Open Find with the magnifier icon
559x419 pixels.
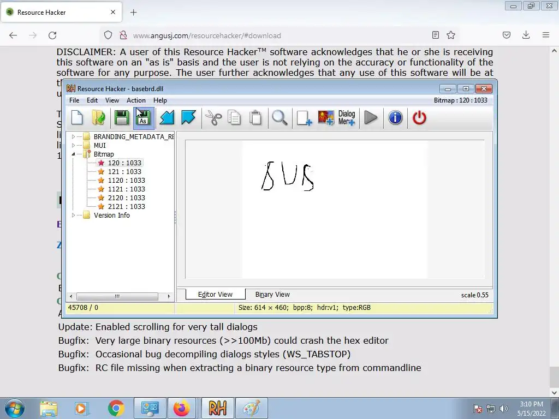(279, 118)
